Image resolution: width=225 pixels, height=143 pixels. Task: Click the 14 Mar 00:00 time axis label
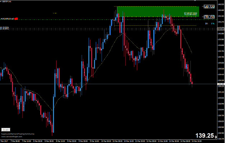pyautogui.click(x=174, y=141)
